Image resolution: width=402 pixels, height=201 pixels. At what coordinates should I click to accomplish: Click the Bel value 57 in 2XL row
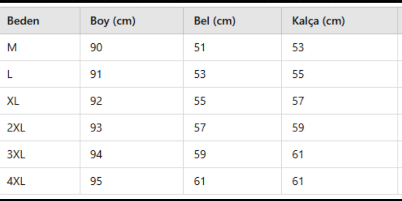click(232, 128)
